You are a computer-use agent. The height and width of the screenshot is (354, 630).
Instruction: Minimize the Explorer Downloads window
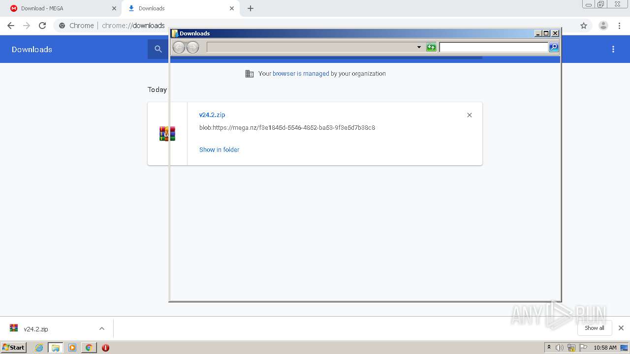[x=538, y=33]
